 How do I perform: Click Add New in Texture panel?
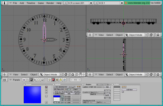click(x=129, y=90)
